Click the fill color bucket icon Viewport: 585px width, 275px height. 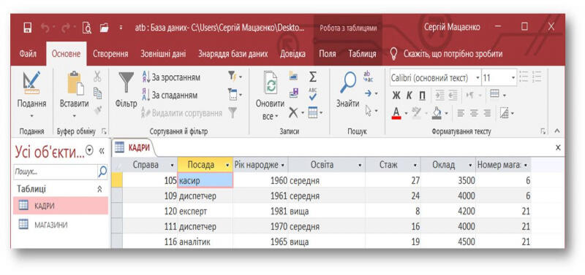tap(436, 113)
